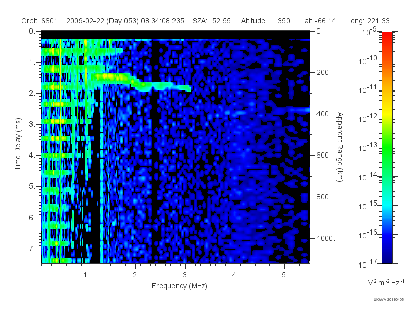The width and height of the screenshot is (413, 310).
Task: Click the '3.' frequency tick label
Action: click(186, 275)
